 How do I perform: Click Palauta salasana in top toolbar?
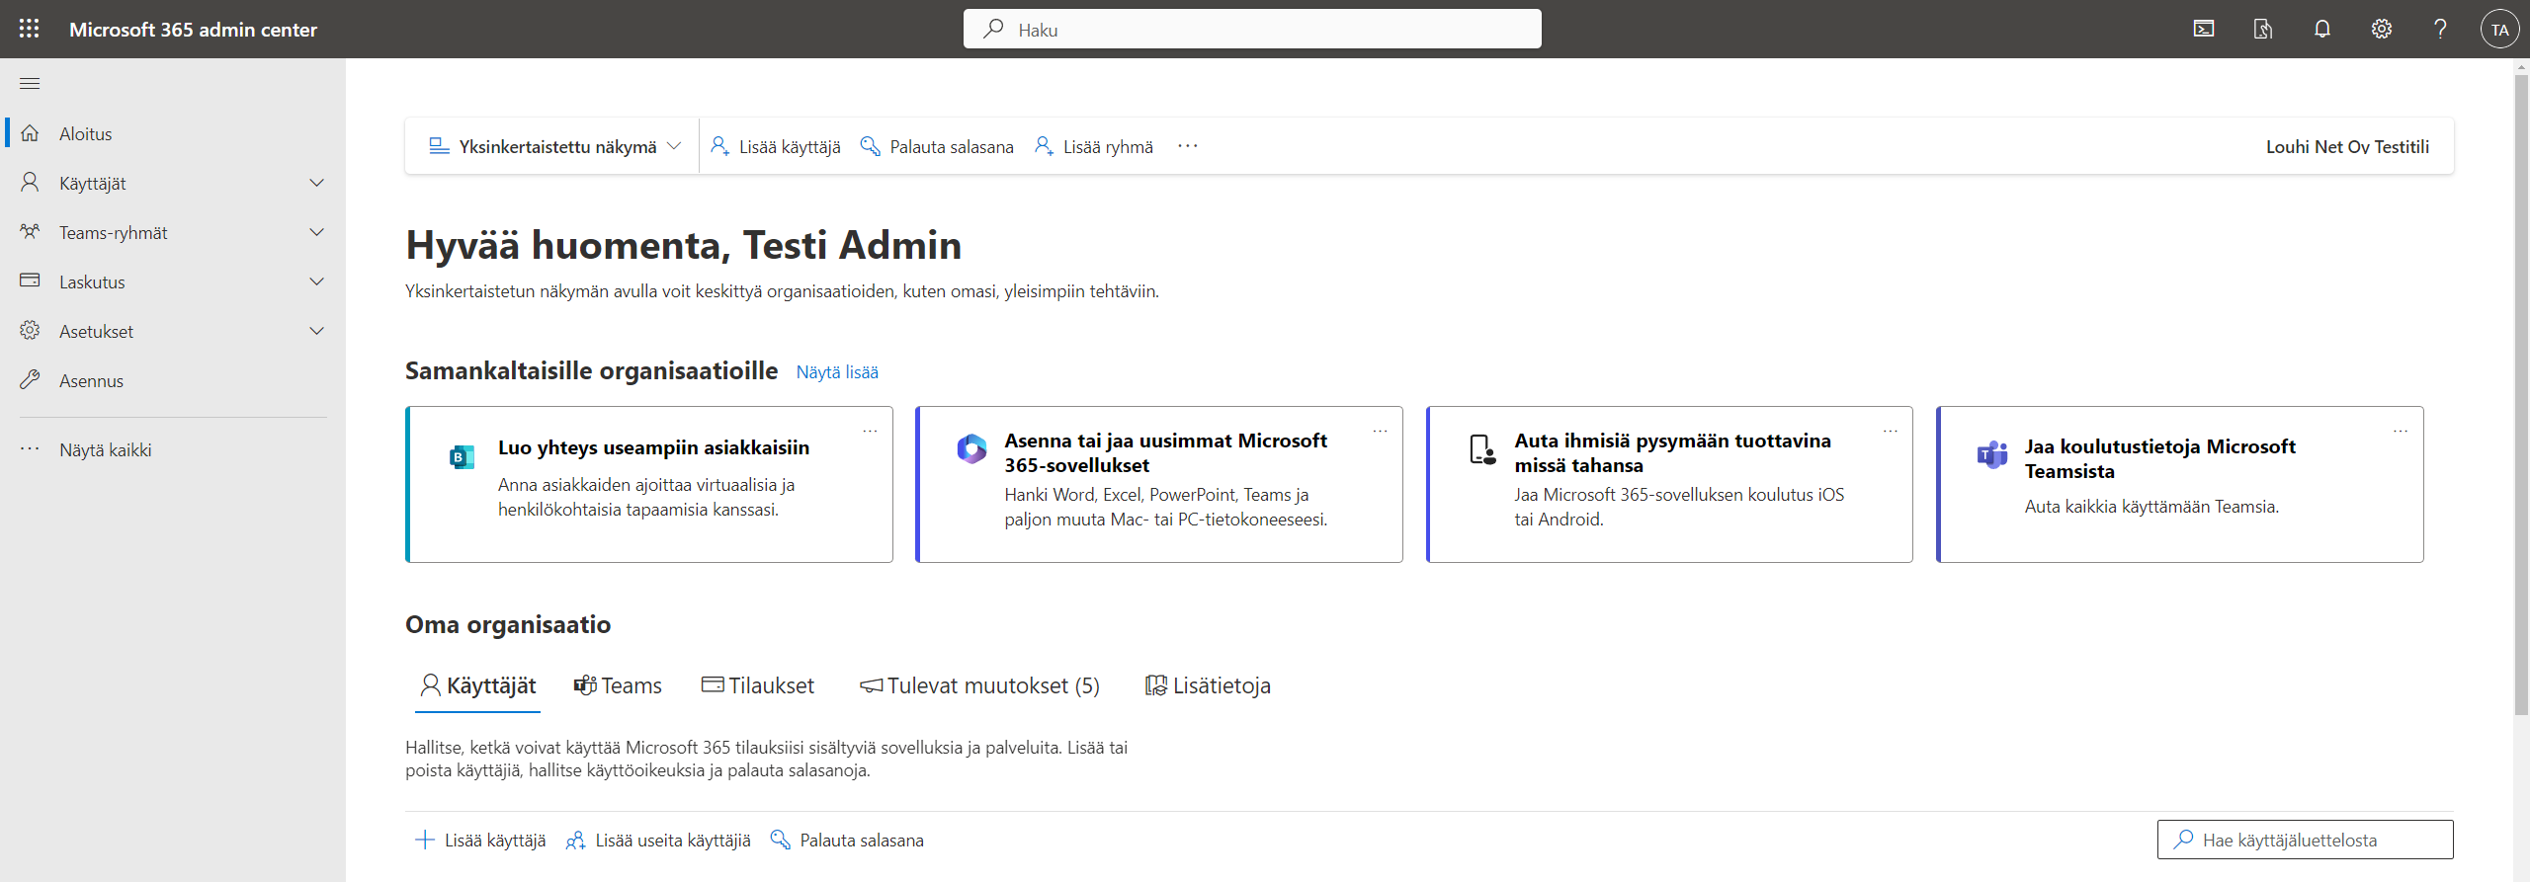(x=937, y=146)
